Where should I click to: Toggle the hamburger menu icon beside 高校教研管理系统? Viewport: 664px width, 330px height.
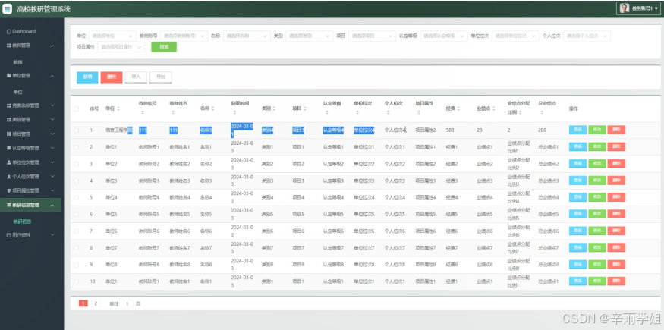7,9
